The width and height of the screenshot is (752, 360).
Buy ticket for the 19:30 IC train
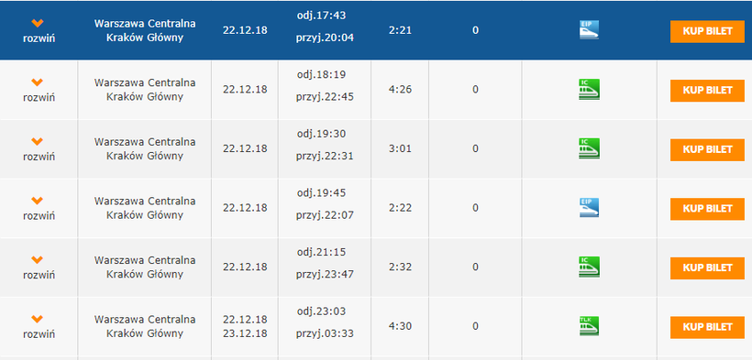coord(707,149)
